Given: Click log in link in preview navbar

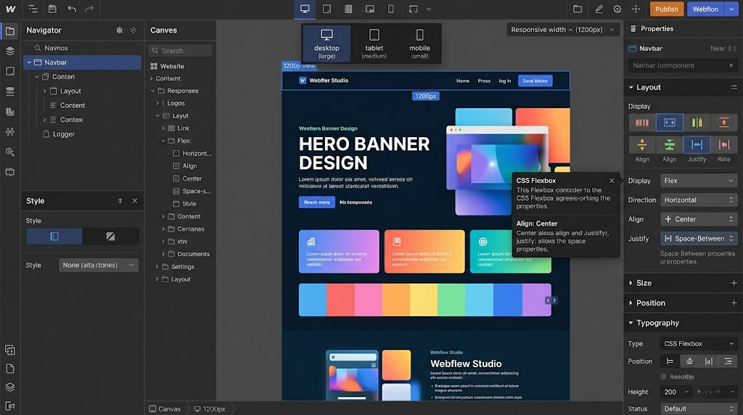Looking at the screenshot, I should click(x=505, y=81).
